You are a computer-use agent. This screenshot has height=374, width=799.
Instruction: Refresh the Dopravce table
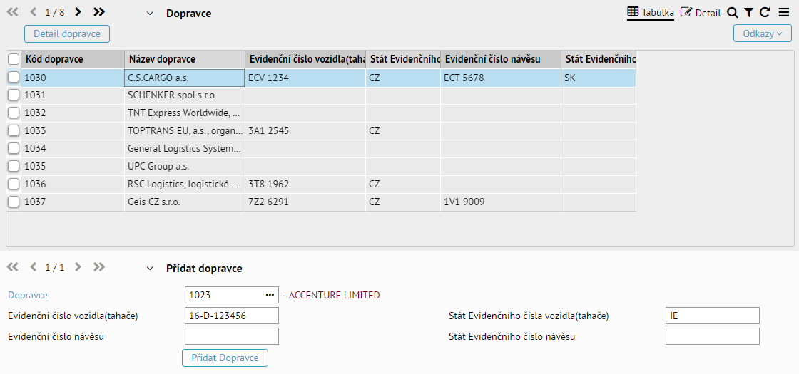tap(764, 13)
